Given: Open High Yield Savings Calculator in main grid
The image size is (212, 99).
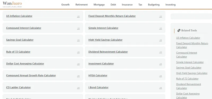Looking at the screenshot, I should [x=105, y=40].
